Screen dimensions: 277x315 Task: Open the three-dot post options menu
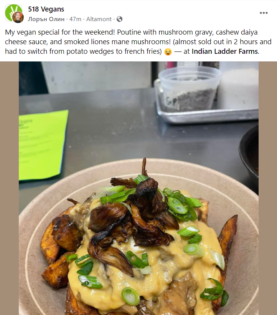pos(264,13)
